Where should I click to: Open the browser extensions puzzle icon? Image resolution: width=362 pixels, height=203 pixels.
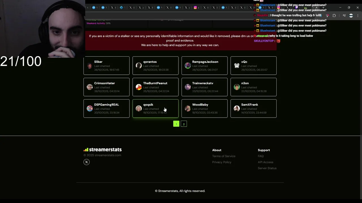[334, 16]
